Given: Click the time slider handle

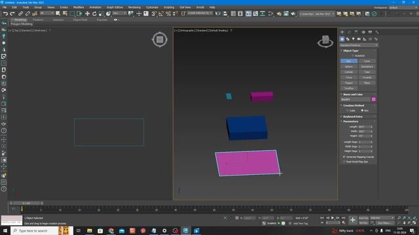Looking at the screenshot, I should [x=27, y=203].
